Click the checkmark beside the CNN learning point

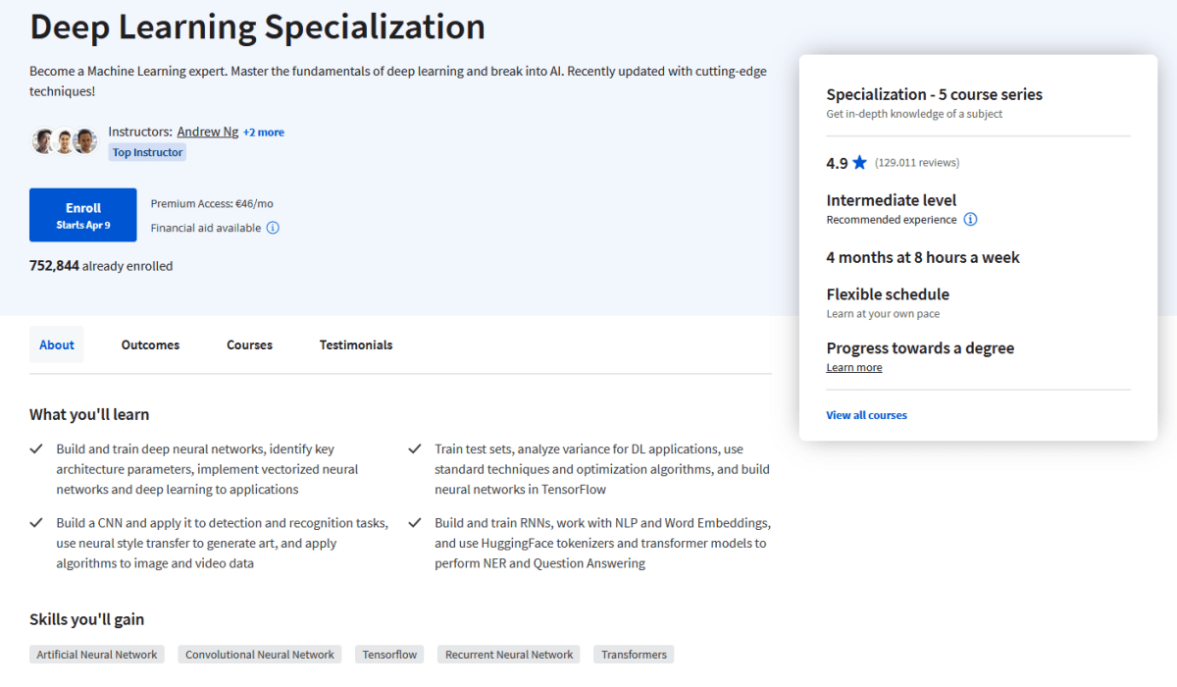[x=37, y=522]
